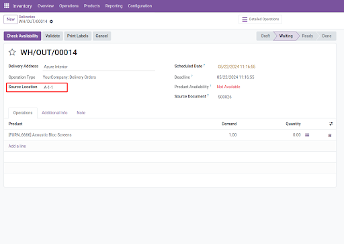Cancel the delivery order

(x=101, y=36)
